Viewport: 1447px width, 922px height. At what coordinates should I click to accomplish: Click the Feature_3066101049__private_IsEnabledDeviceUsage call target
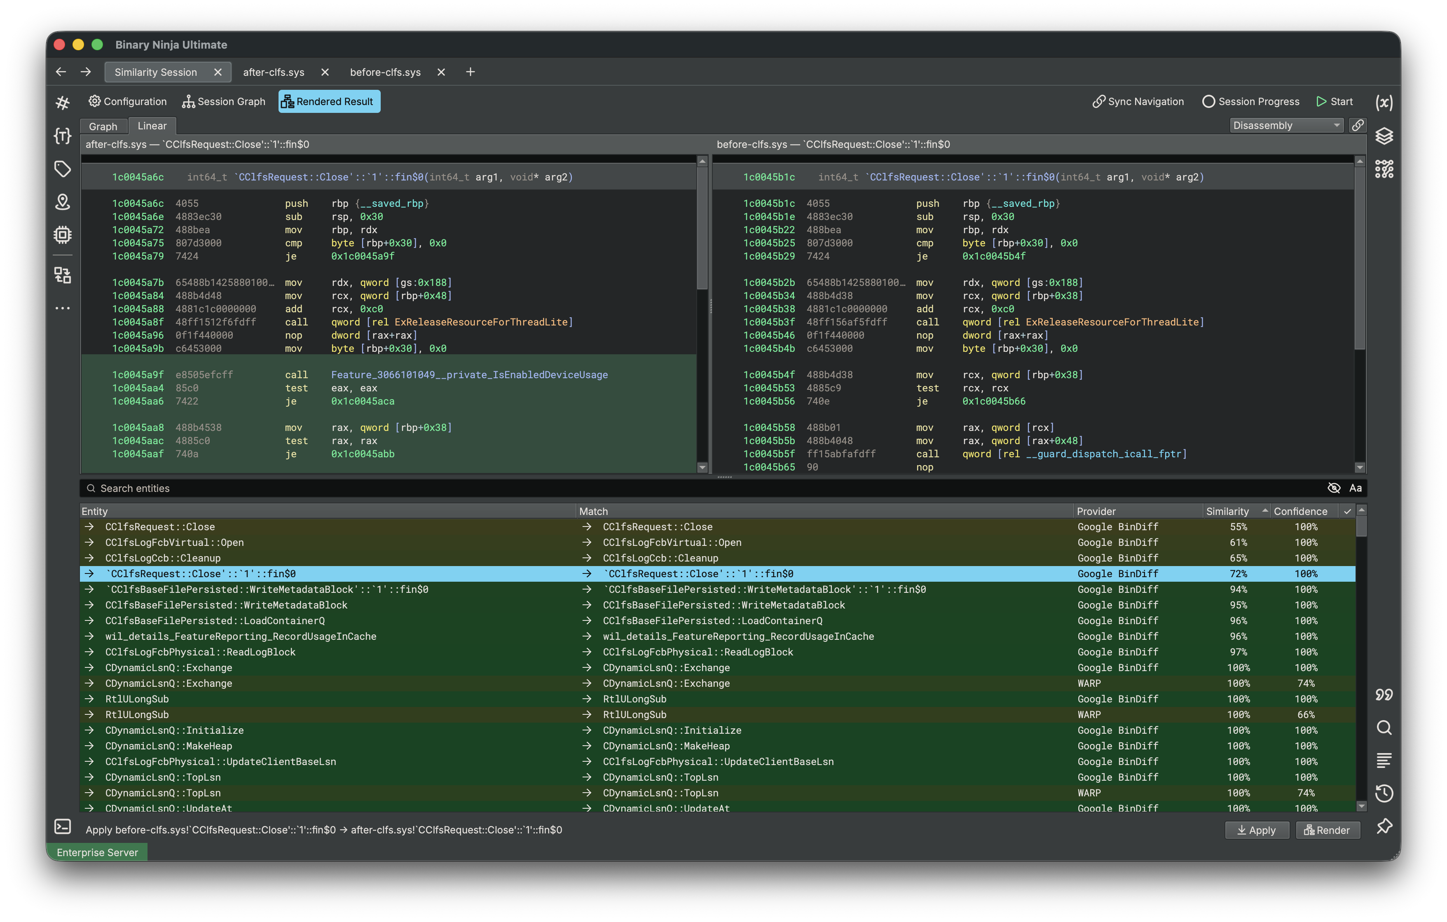(x=469, y=375)
